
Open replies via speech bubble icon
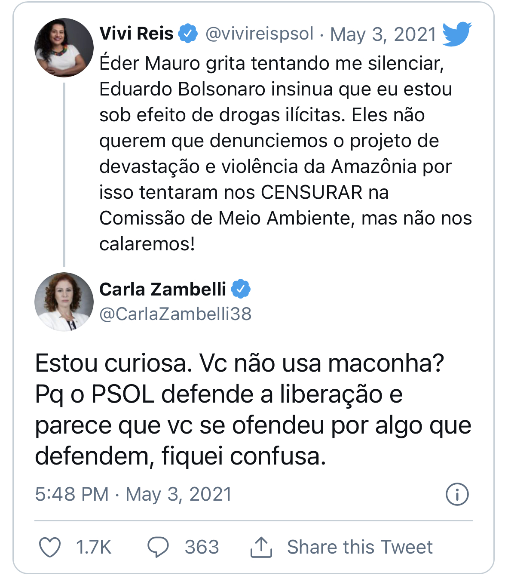point(158,547)
